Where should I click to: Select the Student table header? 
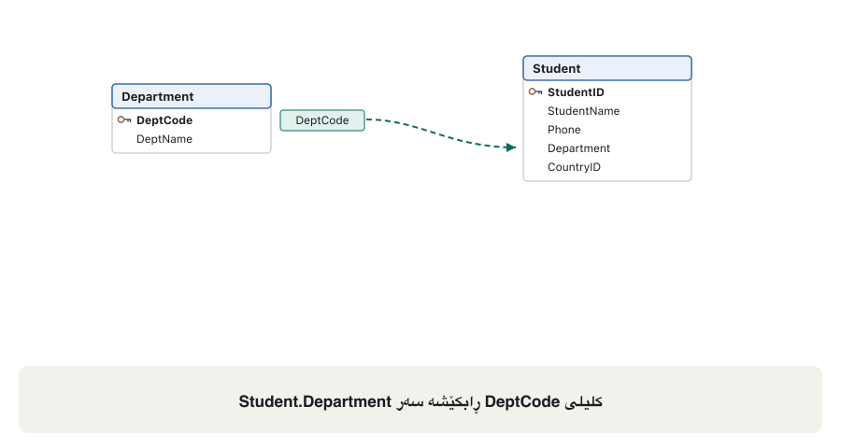tap(607, 68)
